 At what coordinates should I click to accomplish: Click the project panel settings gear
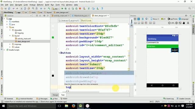[44, 16]
